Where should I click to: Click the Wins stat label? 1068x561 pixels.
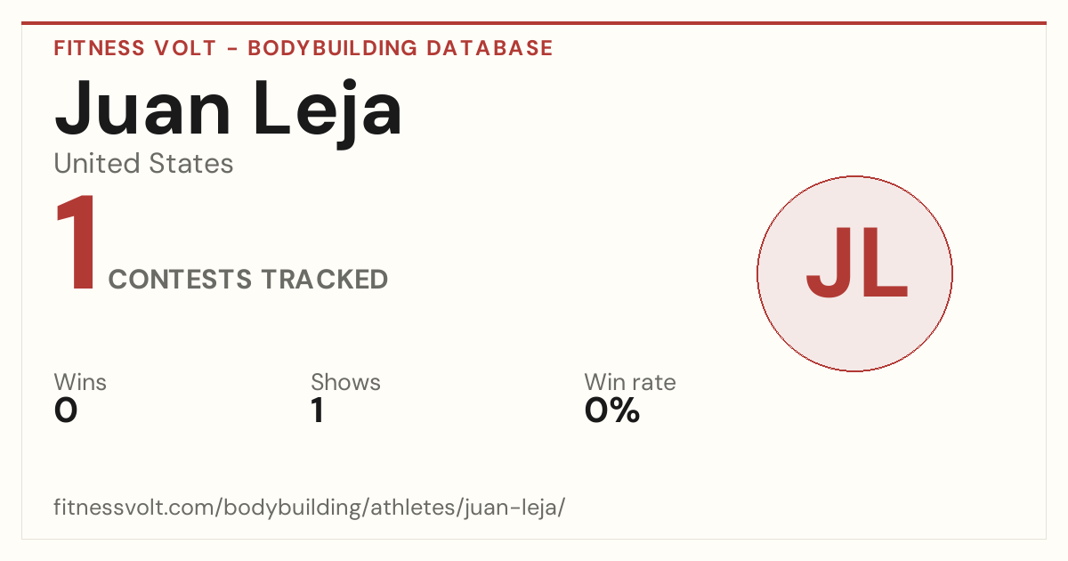pos(80,382)
